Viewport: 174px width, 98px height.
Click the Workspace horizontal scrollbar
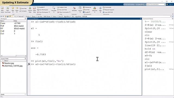click(13, 56)
